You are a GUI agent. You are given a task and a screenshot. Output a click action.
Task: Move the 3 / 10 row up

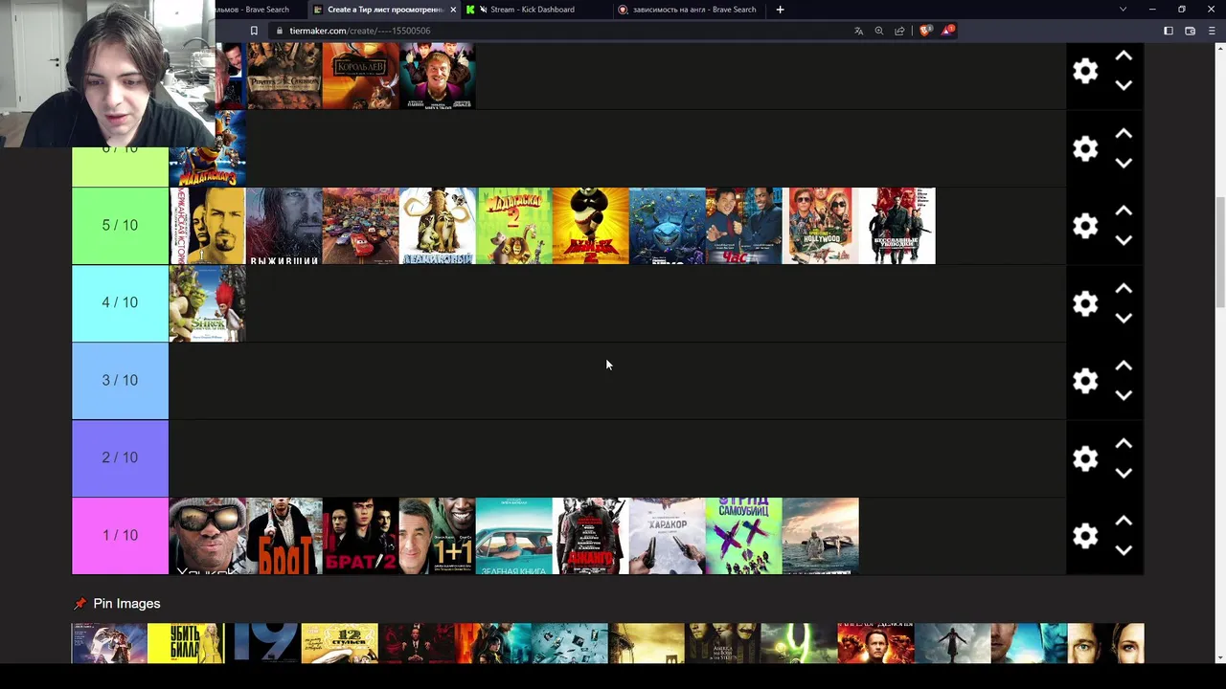click(x=1124, y=366)
